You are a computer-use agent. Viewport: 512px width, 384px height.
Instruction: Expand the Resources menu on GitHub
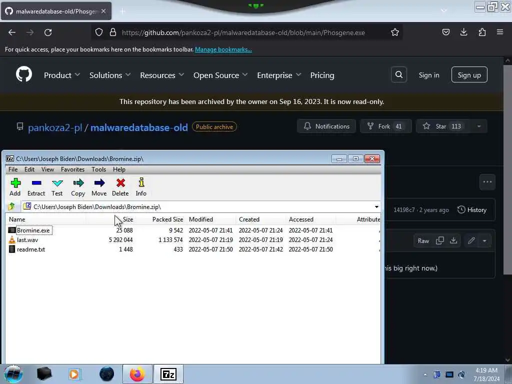162,75
